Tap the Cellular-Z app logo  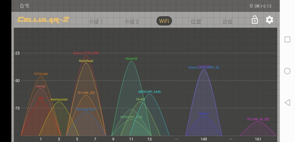pos(43,20)
